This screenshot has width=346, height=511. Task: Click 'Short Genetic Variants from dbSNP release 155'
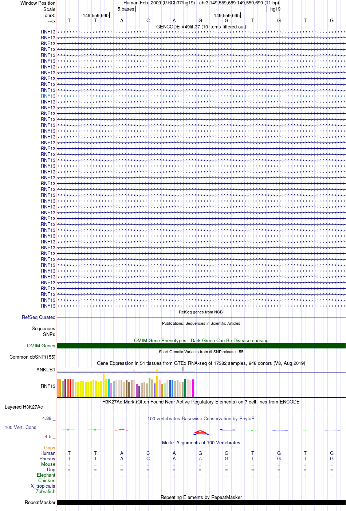point(201,352)
